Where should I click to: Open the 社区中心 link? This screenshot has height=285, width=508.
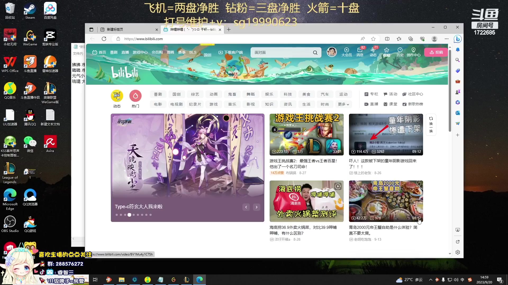412,94
